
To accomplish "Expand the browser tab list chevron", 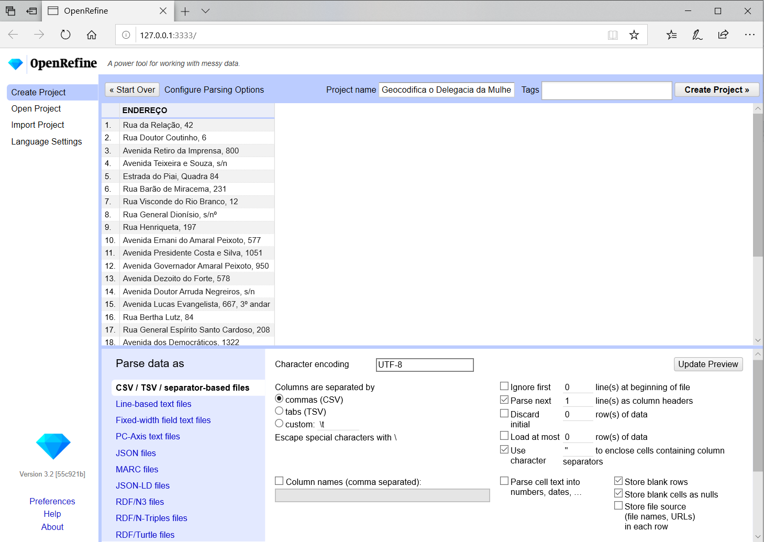I will 205,11.
